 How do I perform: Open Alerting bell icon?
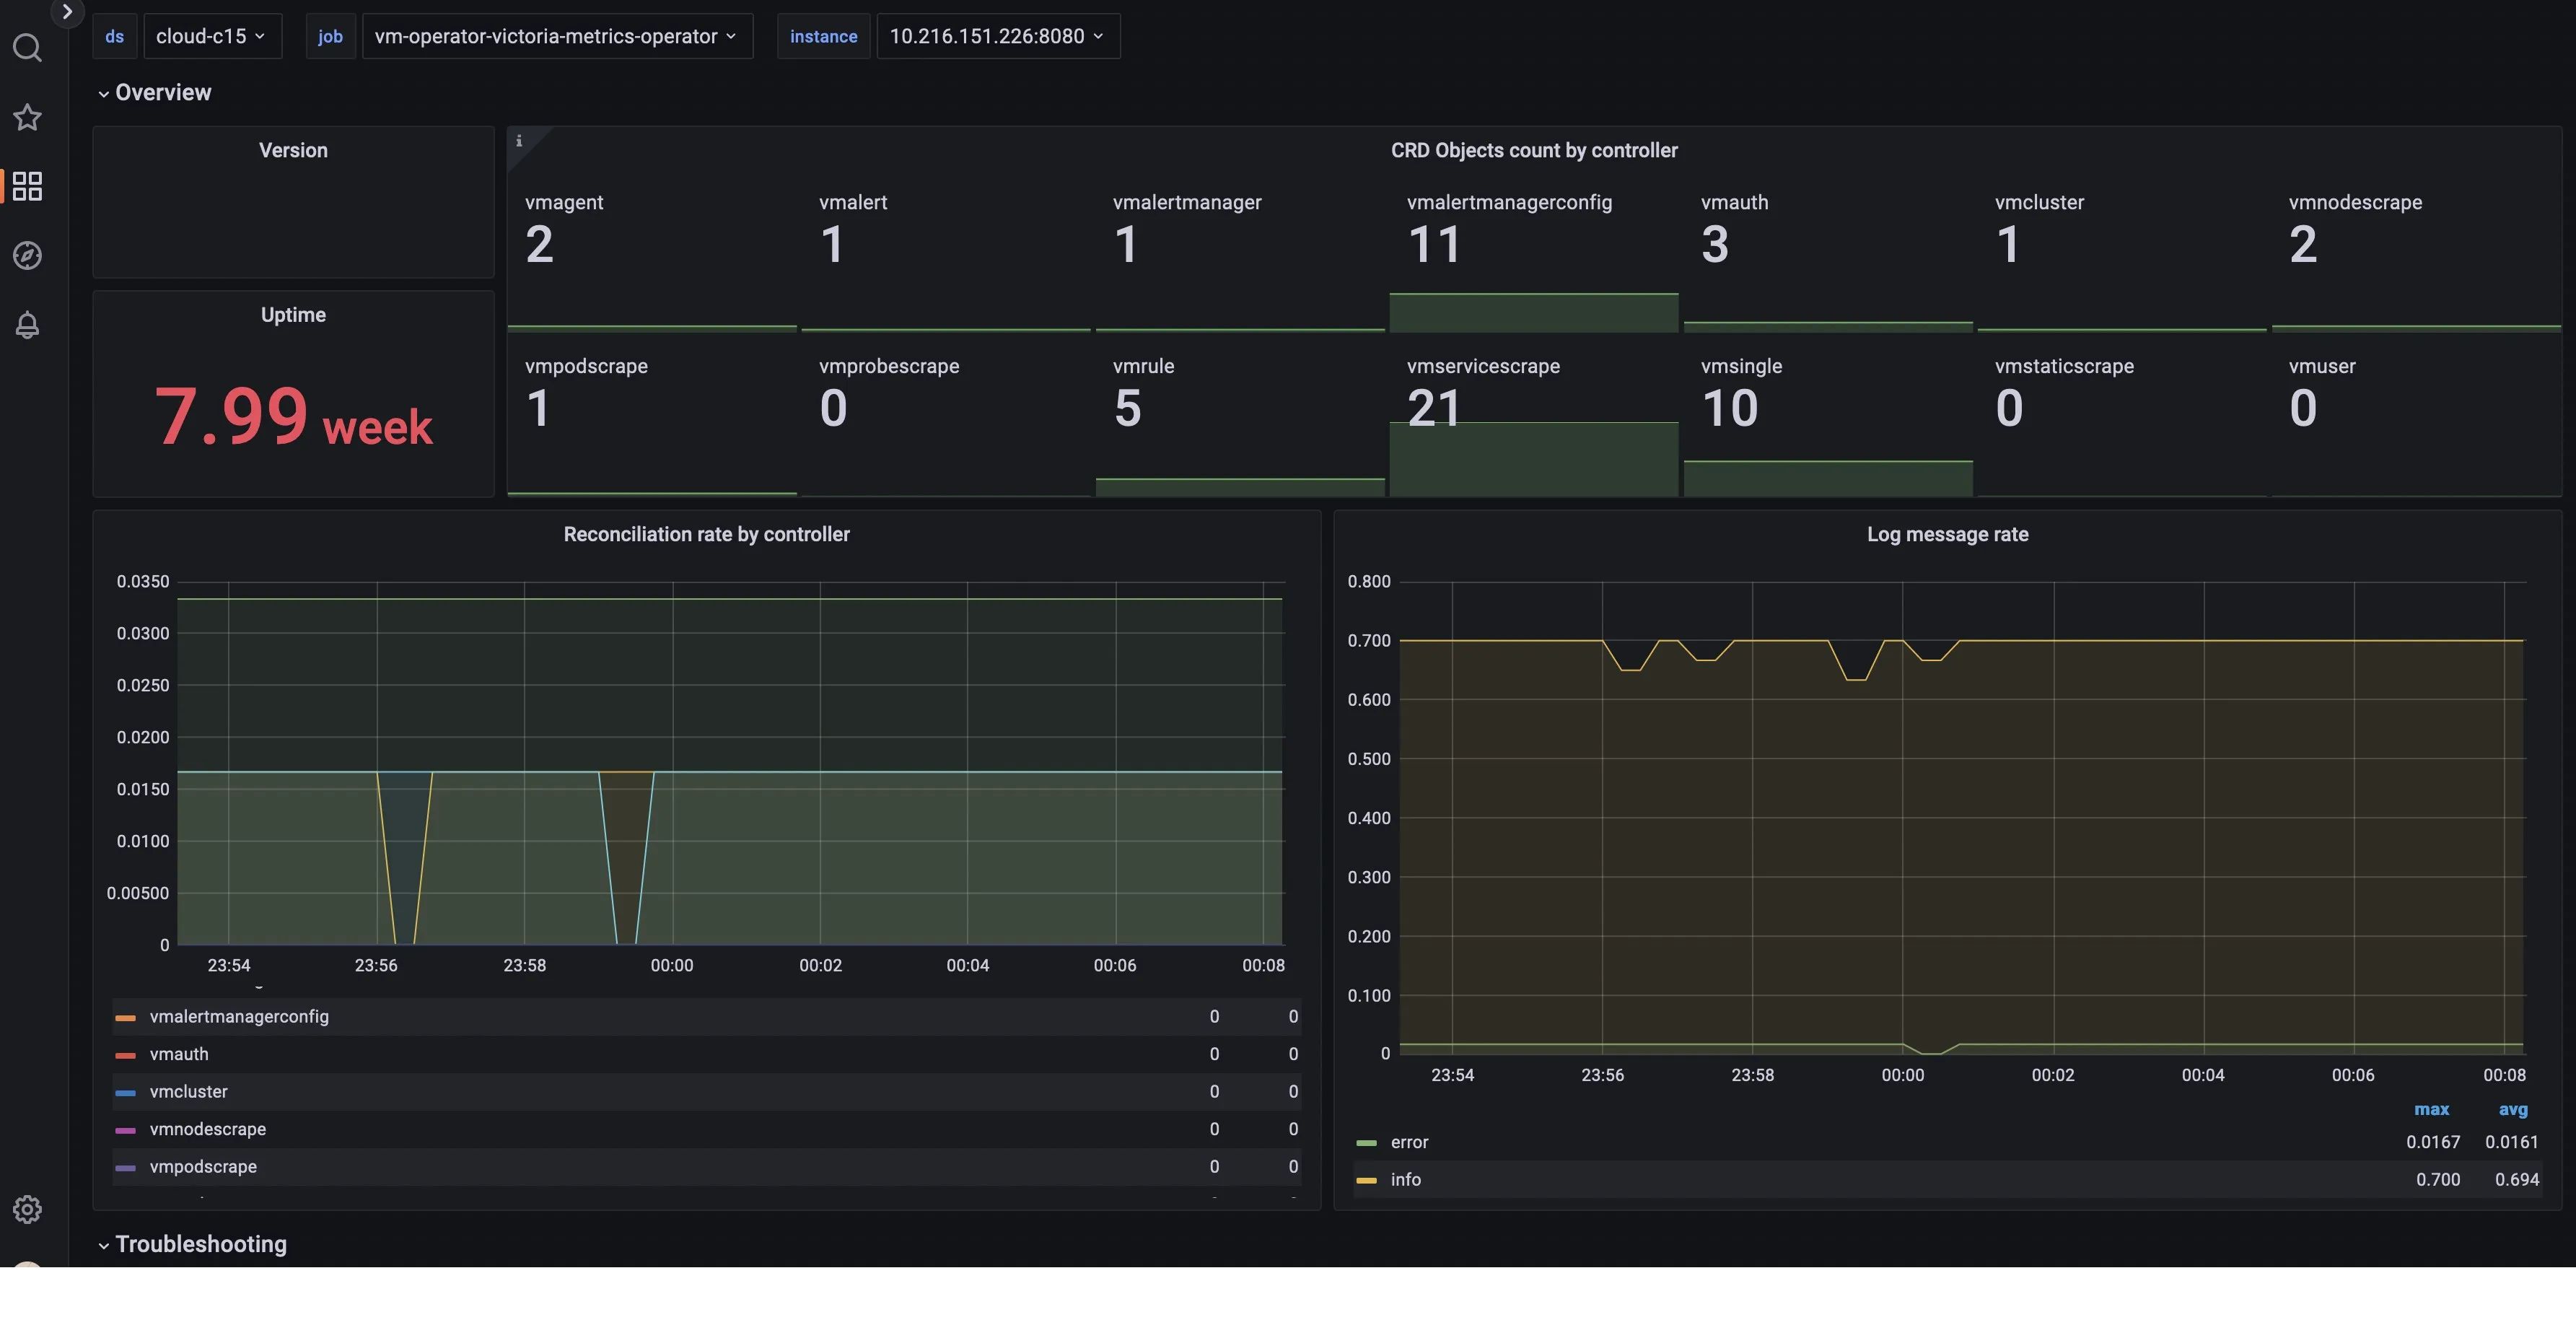27,325
